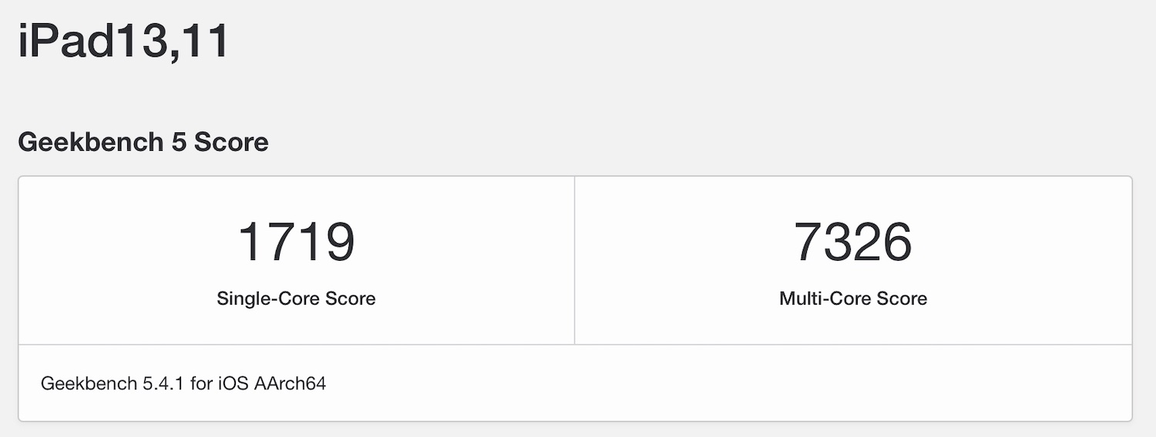
Task: Click the word for in the version line
Action: point(200,383)
